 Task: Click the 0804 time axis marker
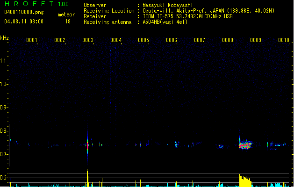[x=116, y=40]
